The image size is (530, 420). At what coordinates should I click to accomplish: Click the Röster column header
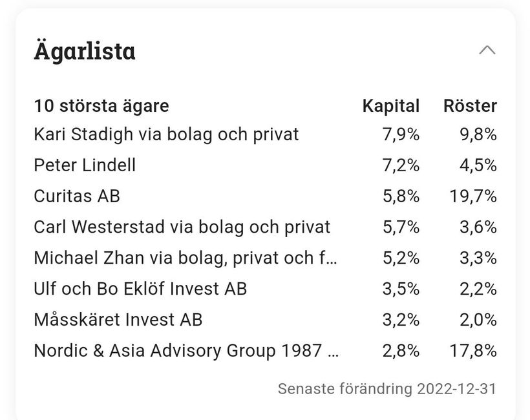tap(470, 105)
